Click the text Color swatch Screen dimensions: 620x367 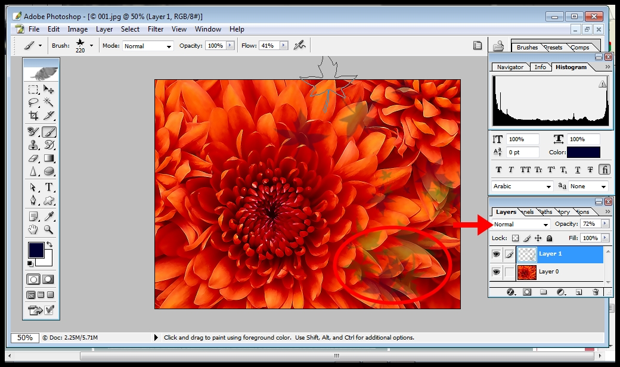coord(583,153)
